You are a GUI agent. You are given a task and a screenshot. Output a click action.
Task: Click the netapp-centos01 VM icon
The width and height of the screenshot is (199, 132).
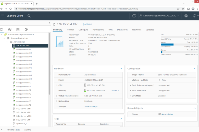(x=14, y=49)
